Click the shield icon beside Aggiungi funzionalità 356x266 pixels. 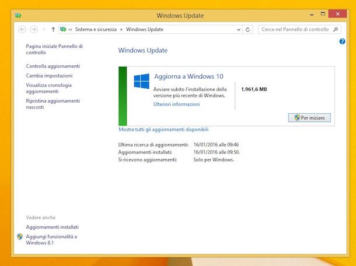click(20, 237)
